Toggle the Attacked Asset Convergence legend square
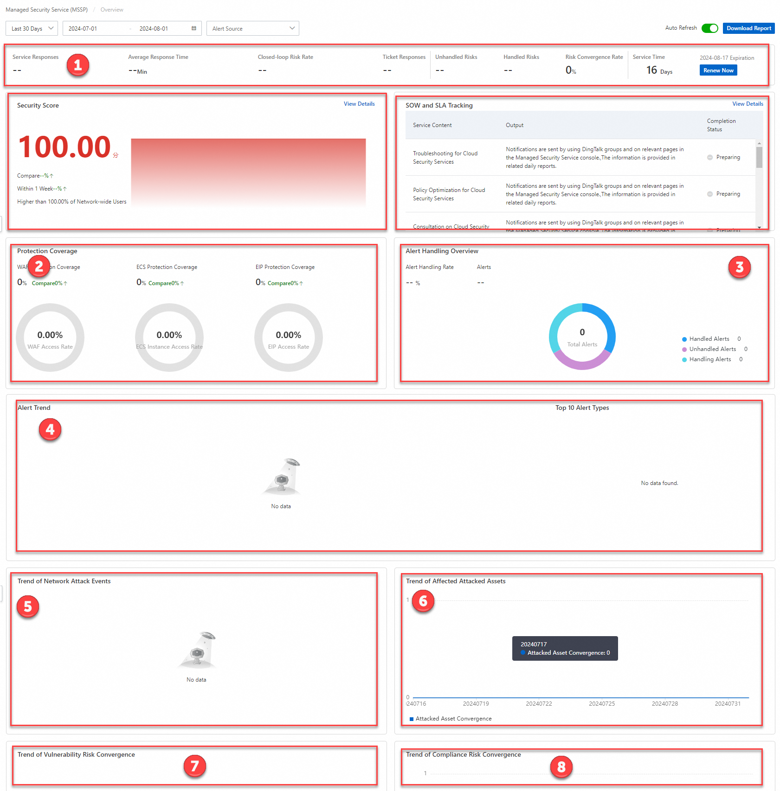This screenshot has height=791, width=780. tap(412, 719)
